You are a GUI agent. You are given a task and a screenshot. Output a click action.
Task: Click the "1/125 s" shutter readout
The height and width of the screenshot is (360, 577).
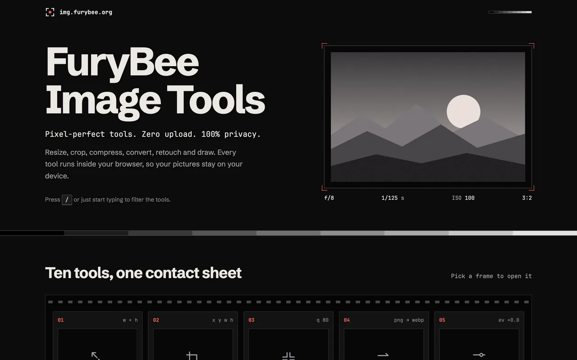(393, 198)
